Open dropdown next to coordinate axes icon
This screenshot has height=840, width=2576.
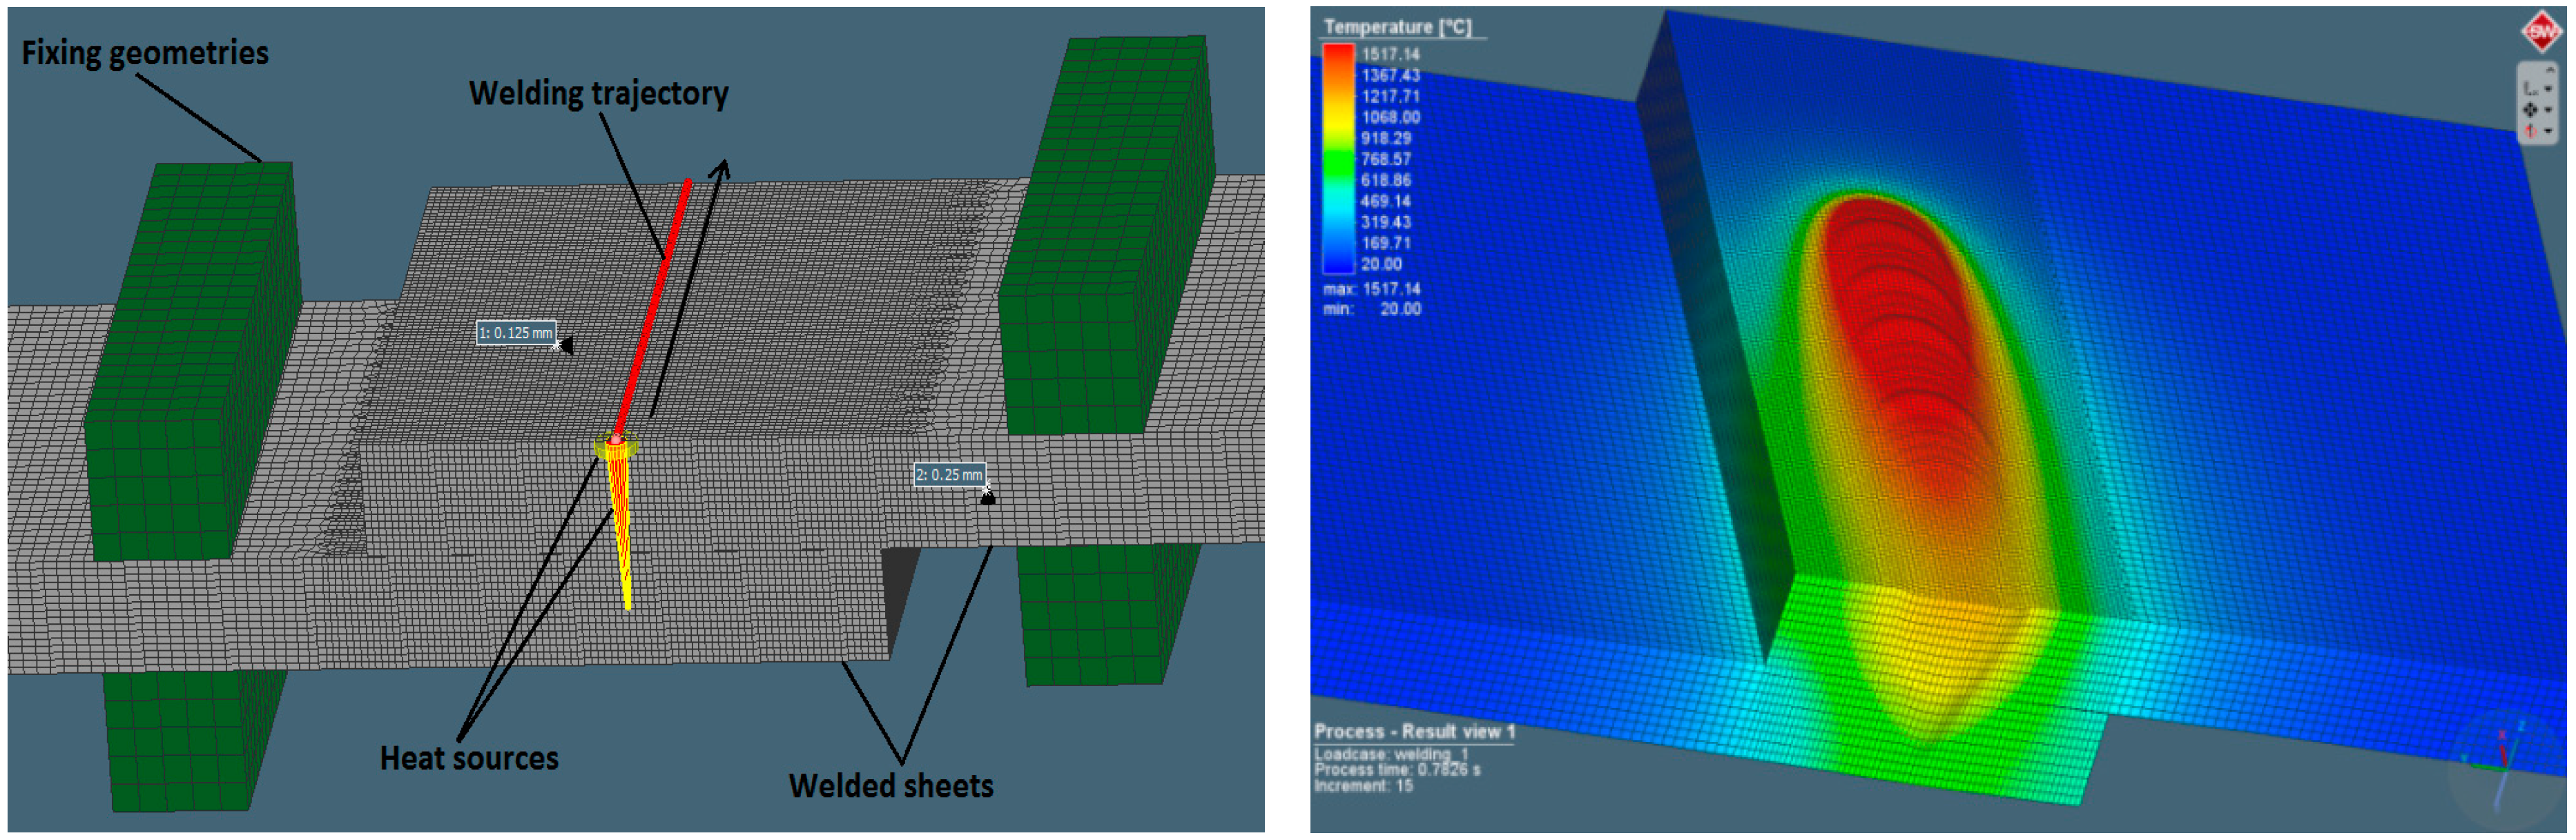2548,89
